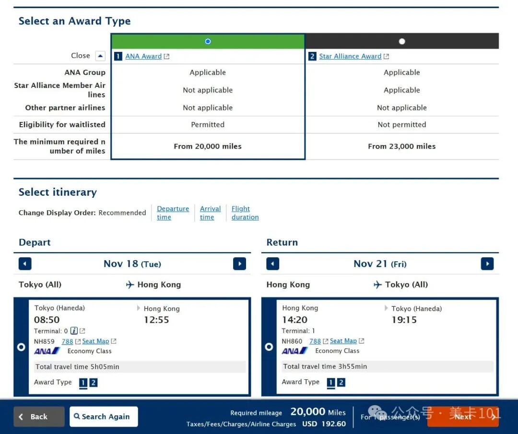This screenshot has width=518, height=434.
Task: Collapse the award type table with Close arrow
Action: click(x=100, y=56)
